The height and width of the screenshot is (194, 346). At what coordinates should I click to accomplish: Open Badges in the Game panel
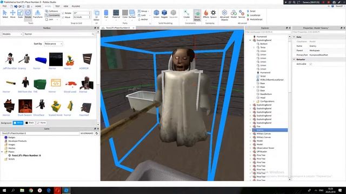[12, 137]
